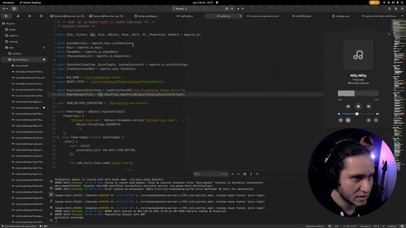Open the cldr2json folder
Screen dimensions: 406x228
[x=15, y=53]
